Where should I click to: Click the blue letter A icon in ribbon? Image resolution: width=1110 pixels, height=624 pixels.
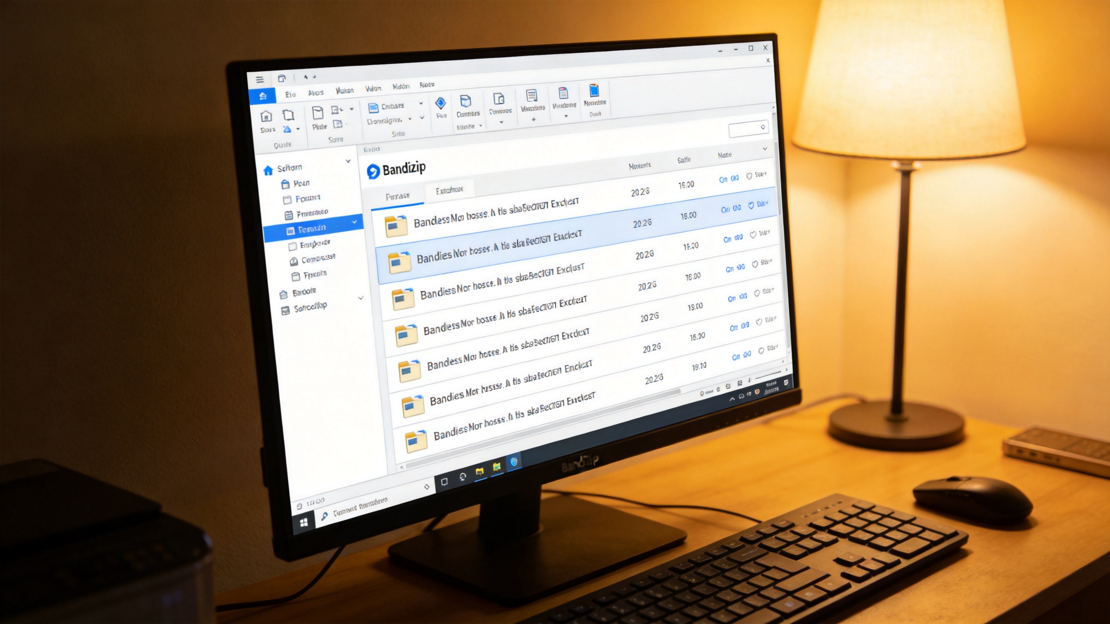coord(286,129)
